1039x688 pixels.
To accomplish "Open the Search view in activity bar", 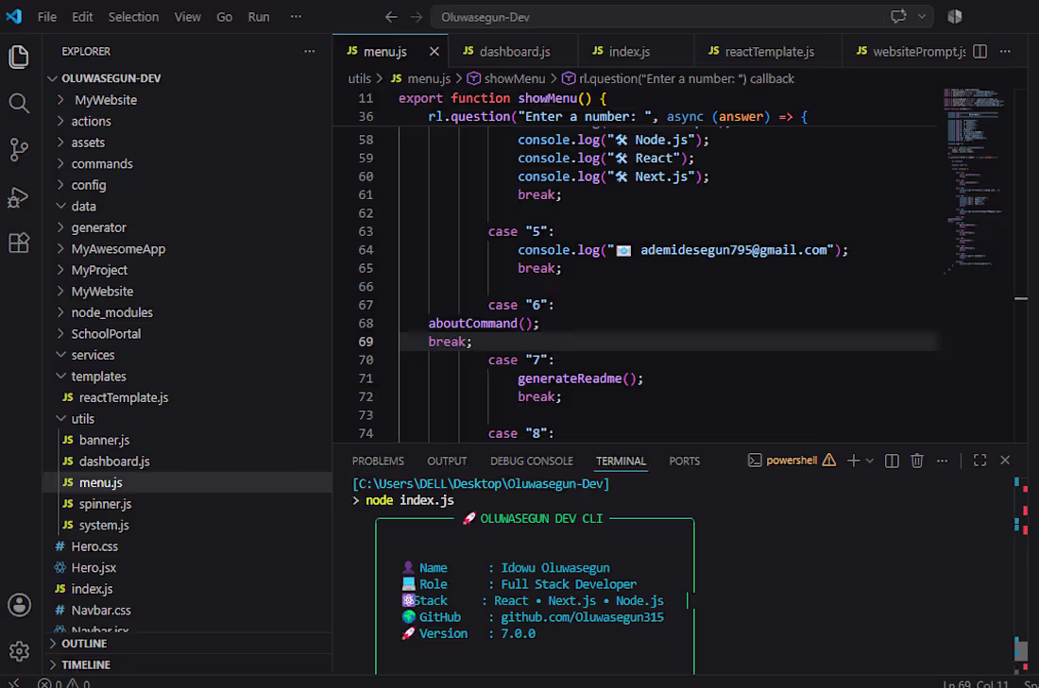I will (19, 103).
